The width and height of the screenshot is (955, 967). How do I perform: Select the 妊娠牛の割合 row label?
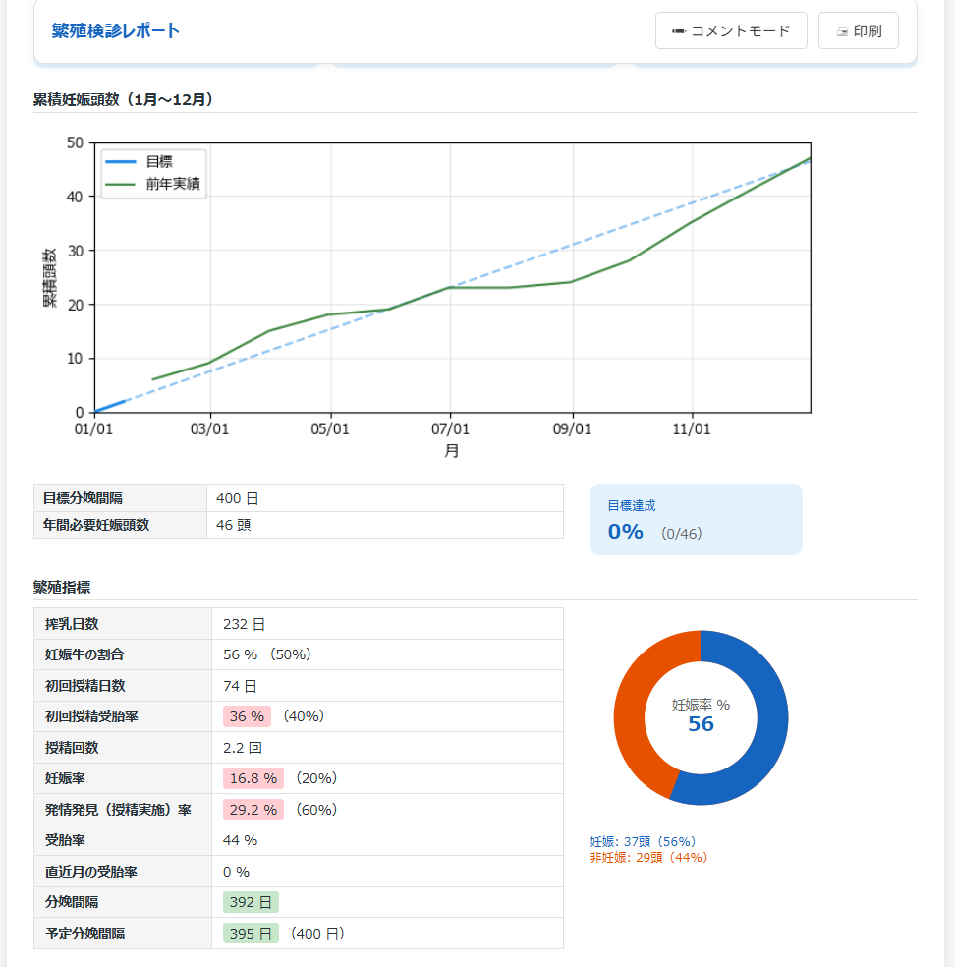pyautogui.click(x=84, y=654)
